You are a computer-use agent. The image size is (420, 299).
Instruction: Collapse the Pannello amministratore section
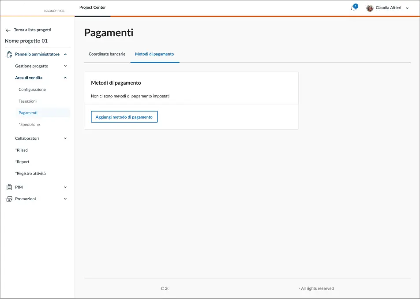coord(65,54)
